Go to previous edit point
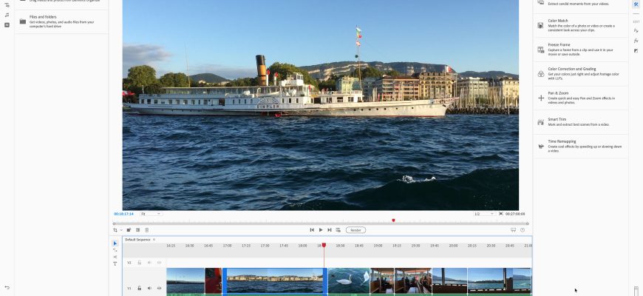 click(x=312, y=230)
